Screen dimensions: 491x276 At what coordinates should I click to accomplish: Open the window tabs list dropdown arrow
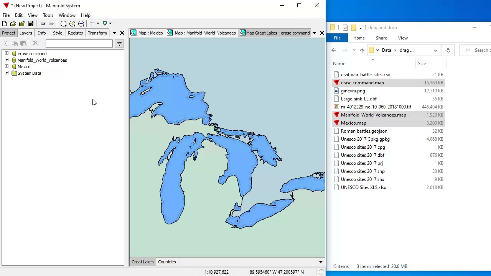point(314,33)
